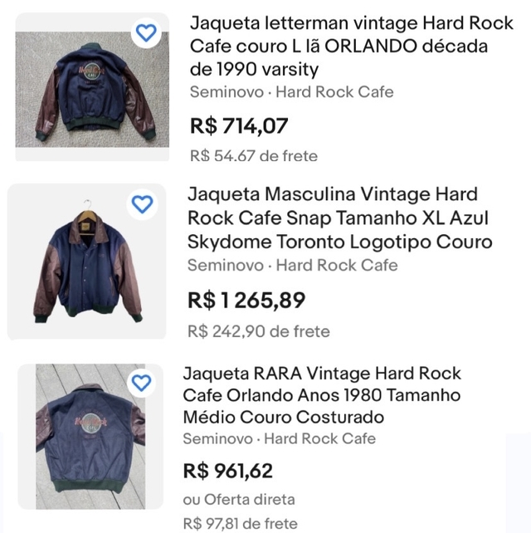Tap the heart on the Skydome Toronto jacket

[143, 204]
